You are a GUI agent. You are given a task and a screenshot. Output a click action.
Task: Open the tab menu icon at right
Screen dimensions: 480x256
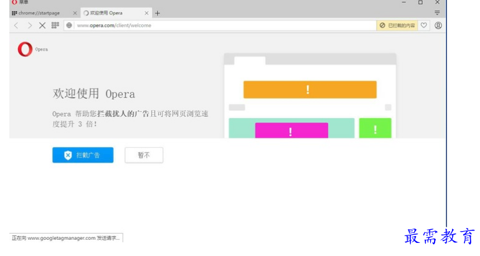coord(437,12)
